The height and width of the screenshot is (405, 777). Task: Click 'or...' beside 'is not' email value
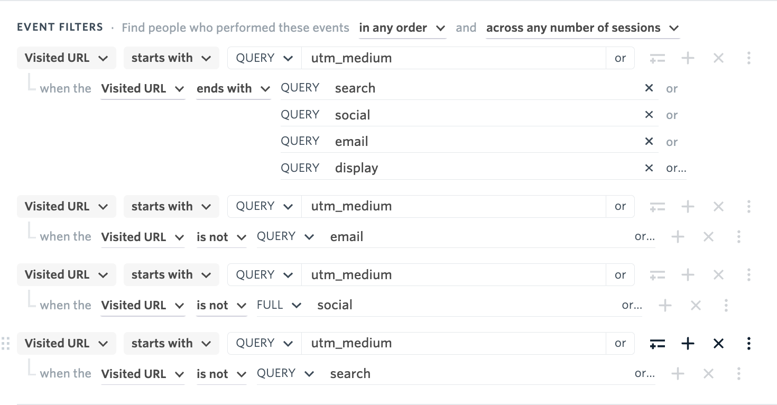point(644,237)
